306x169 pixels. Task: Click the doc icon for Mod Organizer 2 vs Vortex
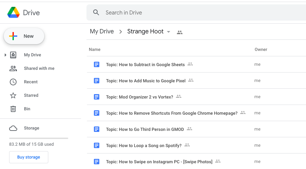97,97
